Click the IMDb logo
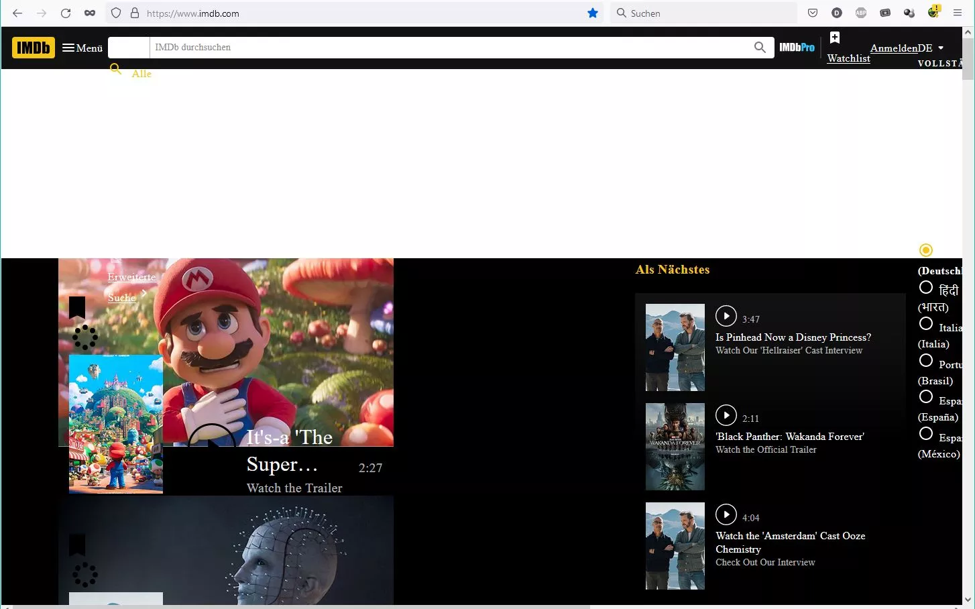The image size is (975, 609). (33, 48)
